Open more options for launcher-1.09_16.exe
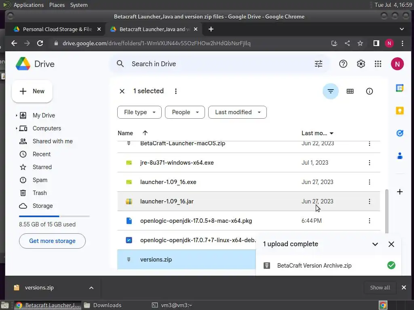 tap(369, 182)
